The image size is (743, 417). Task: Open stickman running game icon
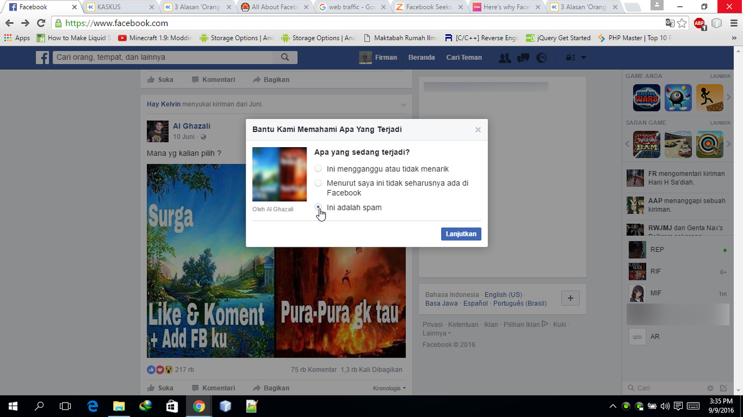[x=709, y=98]
